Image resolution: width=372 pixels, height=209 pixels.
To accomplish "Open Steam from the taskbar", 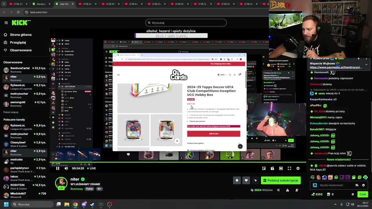I will pos(92,204).
